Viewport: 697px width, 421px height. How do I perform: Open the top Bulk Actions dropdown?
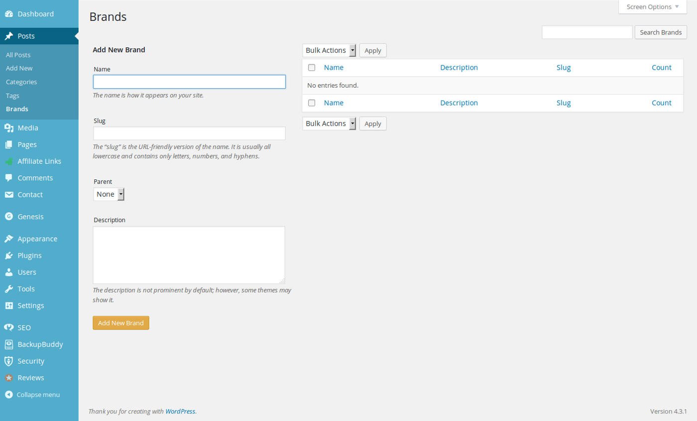[329, 50]
